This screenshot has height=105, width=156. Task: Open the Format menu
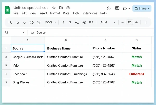point(55,13)
